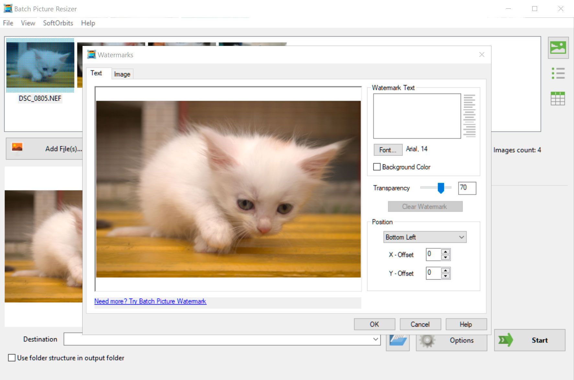Open the SoftOrbits menu
574x380 pixels.
58,23
